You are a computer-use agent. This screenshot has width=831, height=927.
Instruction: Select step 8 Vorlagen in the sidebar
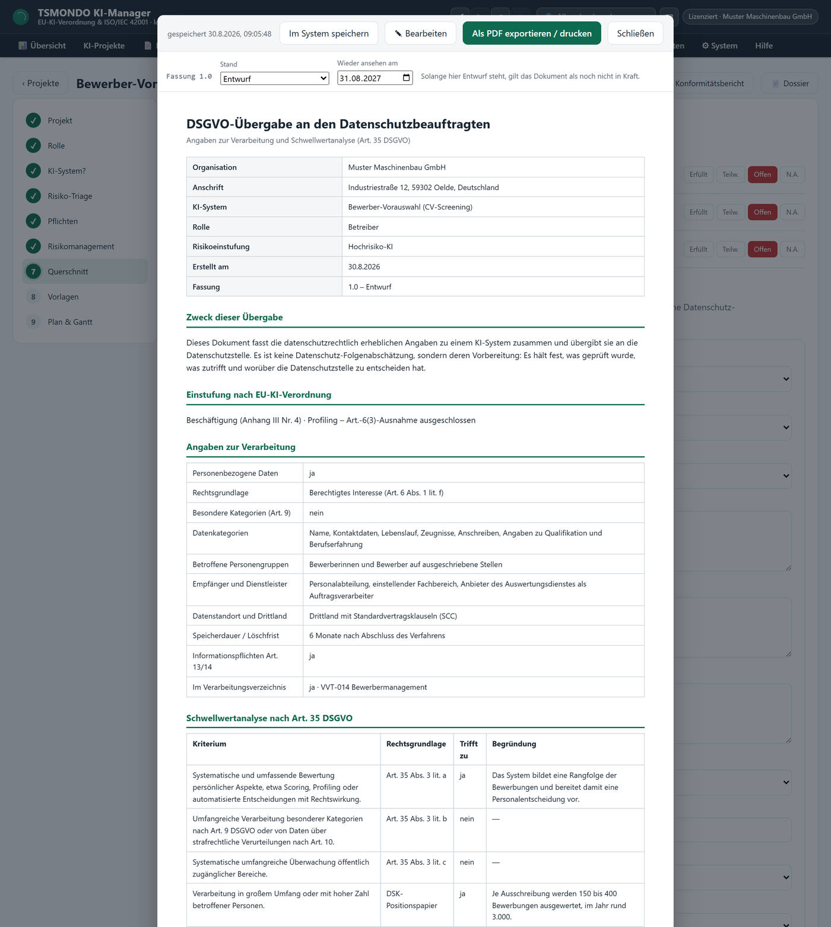coord(85,297)
